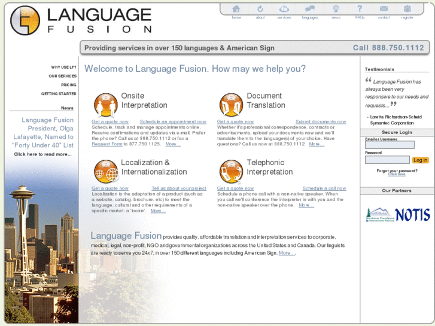Click More link under Onsite Interpretation
The height and width of the screenshot is (326, 435).
(173, 144)
